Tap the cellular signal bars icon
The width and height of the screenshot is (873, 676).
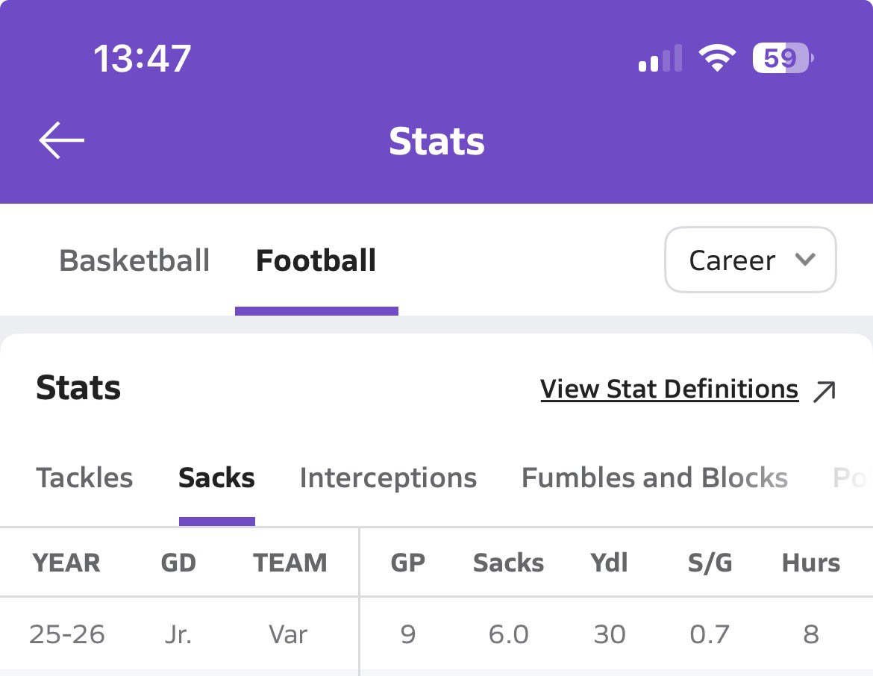660,59
